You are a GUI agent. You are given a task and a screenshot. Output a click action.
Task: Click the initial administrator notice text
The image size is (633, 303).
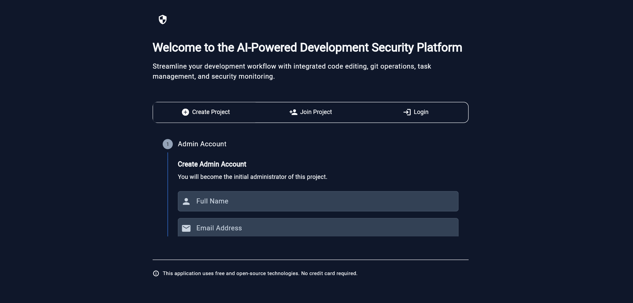click(x=252, y=177)
